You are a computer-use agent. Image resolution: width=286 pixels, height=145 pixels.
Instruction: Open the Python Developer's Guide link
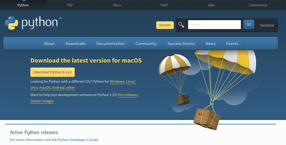pos(78,140)
